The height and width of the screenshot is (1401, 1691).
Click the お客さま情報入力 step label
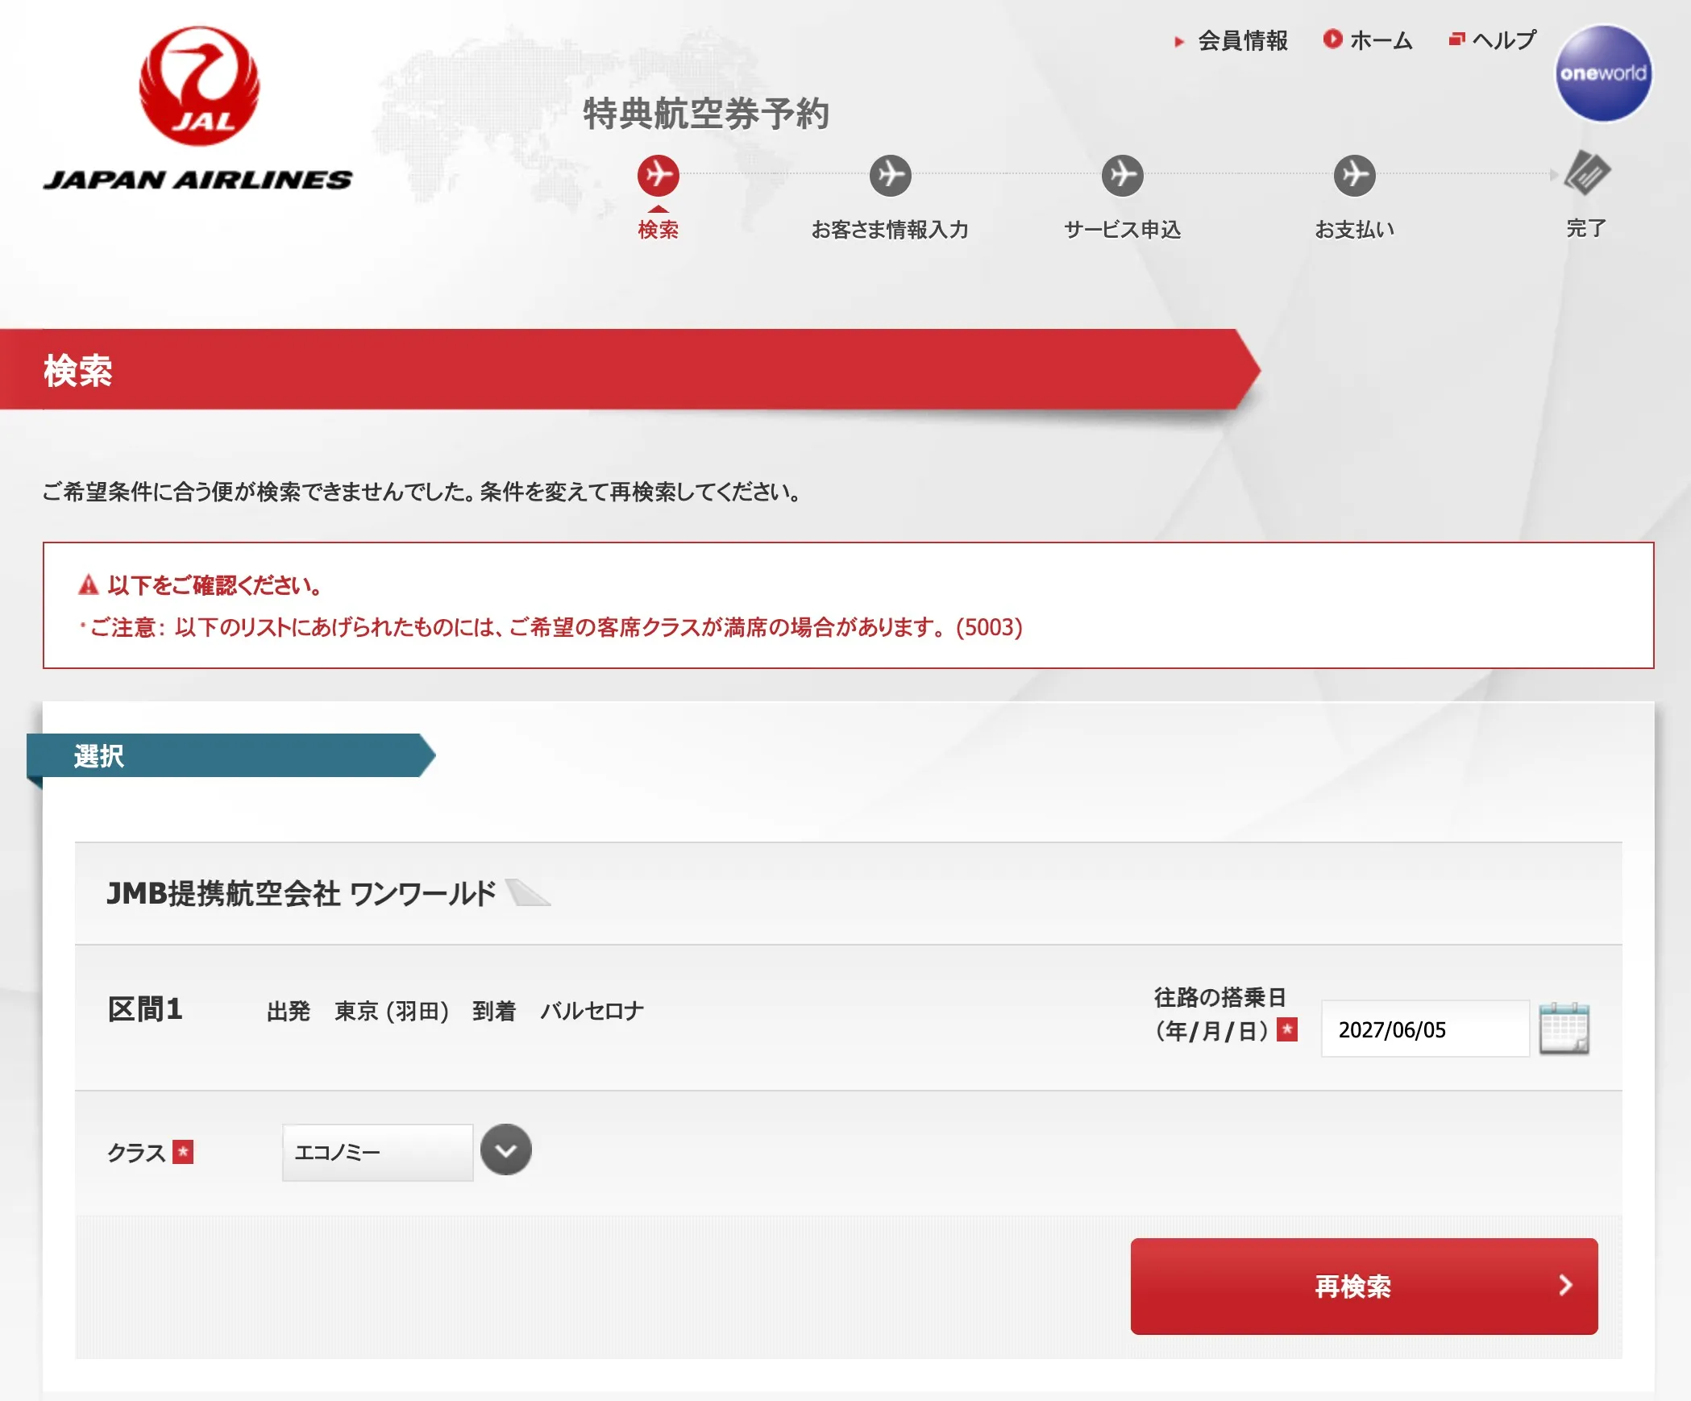click(890, 230)
